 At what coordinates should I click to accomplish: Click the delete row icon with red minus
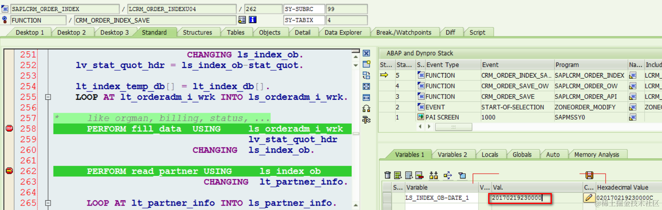[x=419, y=175]
